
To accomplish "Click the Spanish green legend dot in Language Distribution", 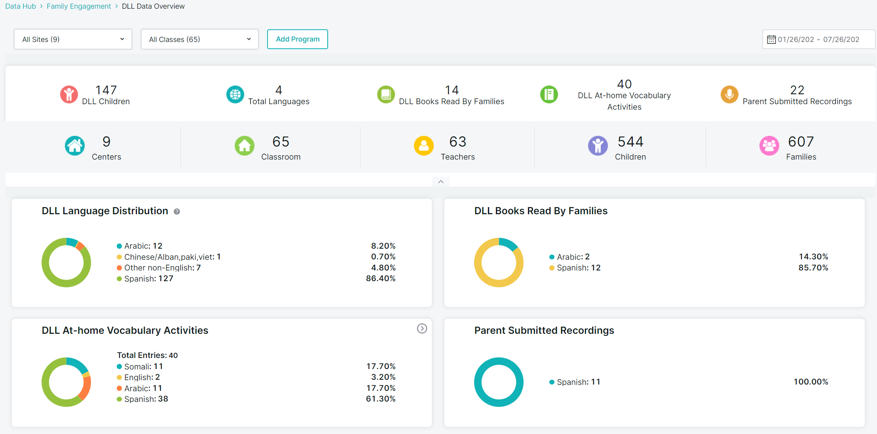I will [119, 279].
